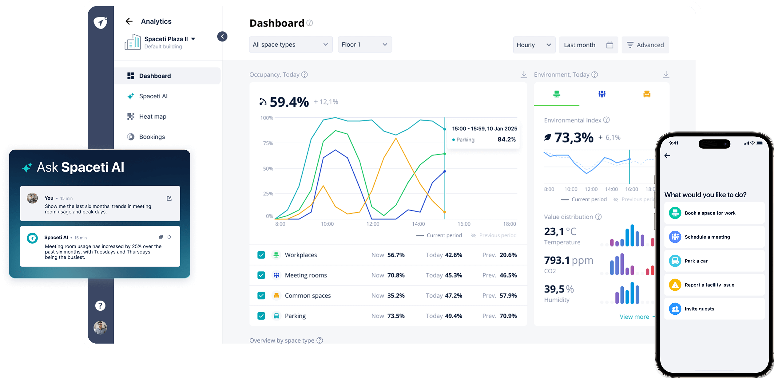Expand Spaceti Plaza II building selector
This screenshot has height=378, width=774.
tap(193, 39)
